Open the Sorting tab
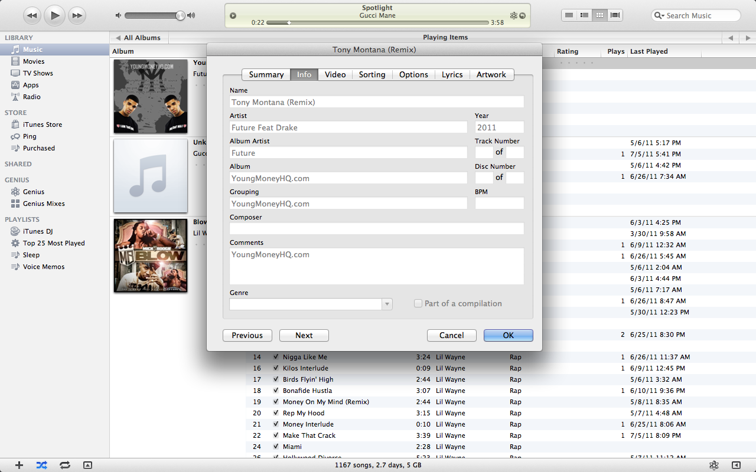The height and width of the screenshot is (472, 756). [372, 74]
